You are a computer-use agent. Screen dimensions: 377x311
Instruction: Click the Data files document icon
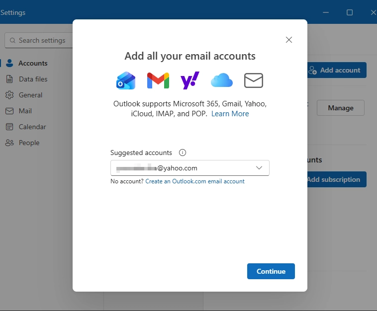click(9, 79)
